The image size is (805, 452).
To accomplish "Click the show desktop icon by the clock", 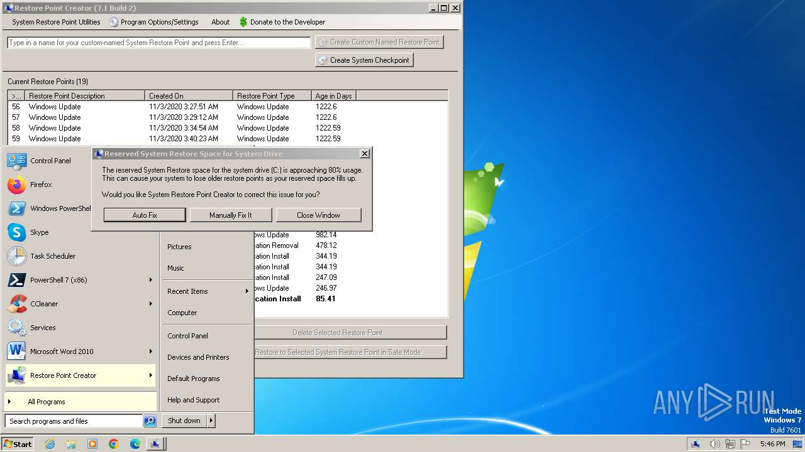I will [797, 444].
